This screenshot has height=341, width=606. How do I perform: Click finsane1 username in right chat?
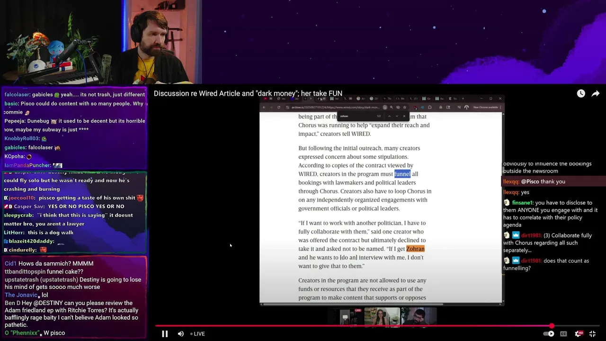click(x=523, y=203)
